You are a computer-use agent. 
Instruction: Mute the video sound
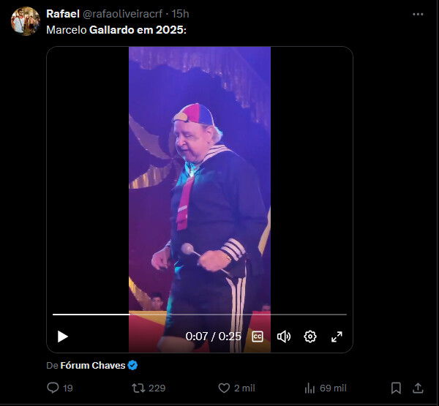284,337
